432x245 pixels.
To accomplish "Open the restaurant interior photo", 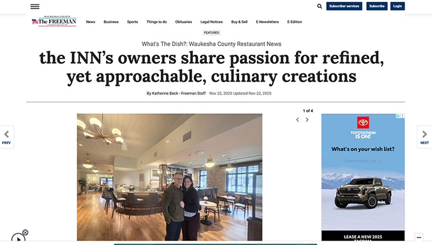I will point(170,177).
